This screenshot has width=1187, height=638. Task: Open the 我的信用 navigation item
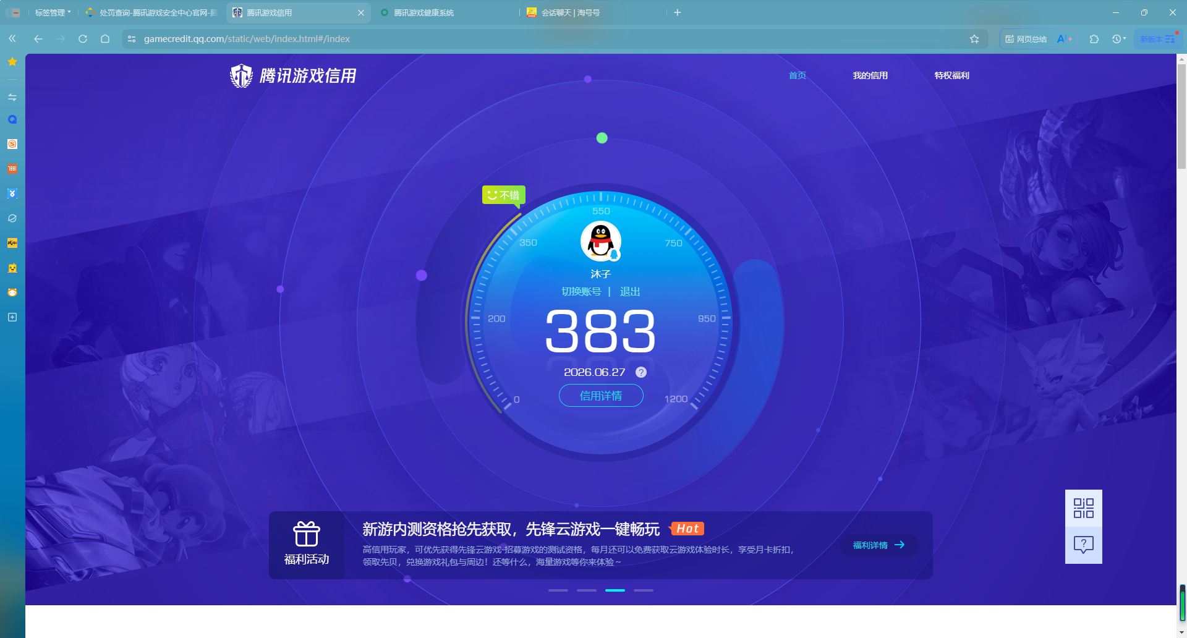click(870, 75)
